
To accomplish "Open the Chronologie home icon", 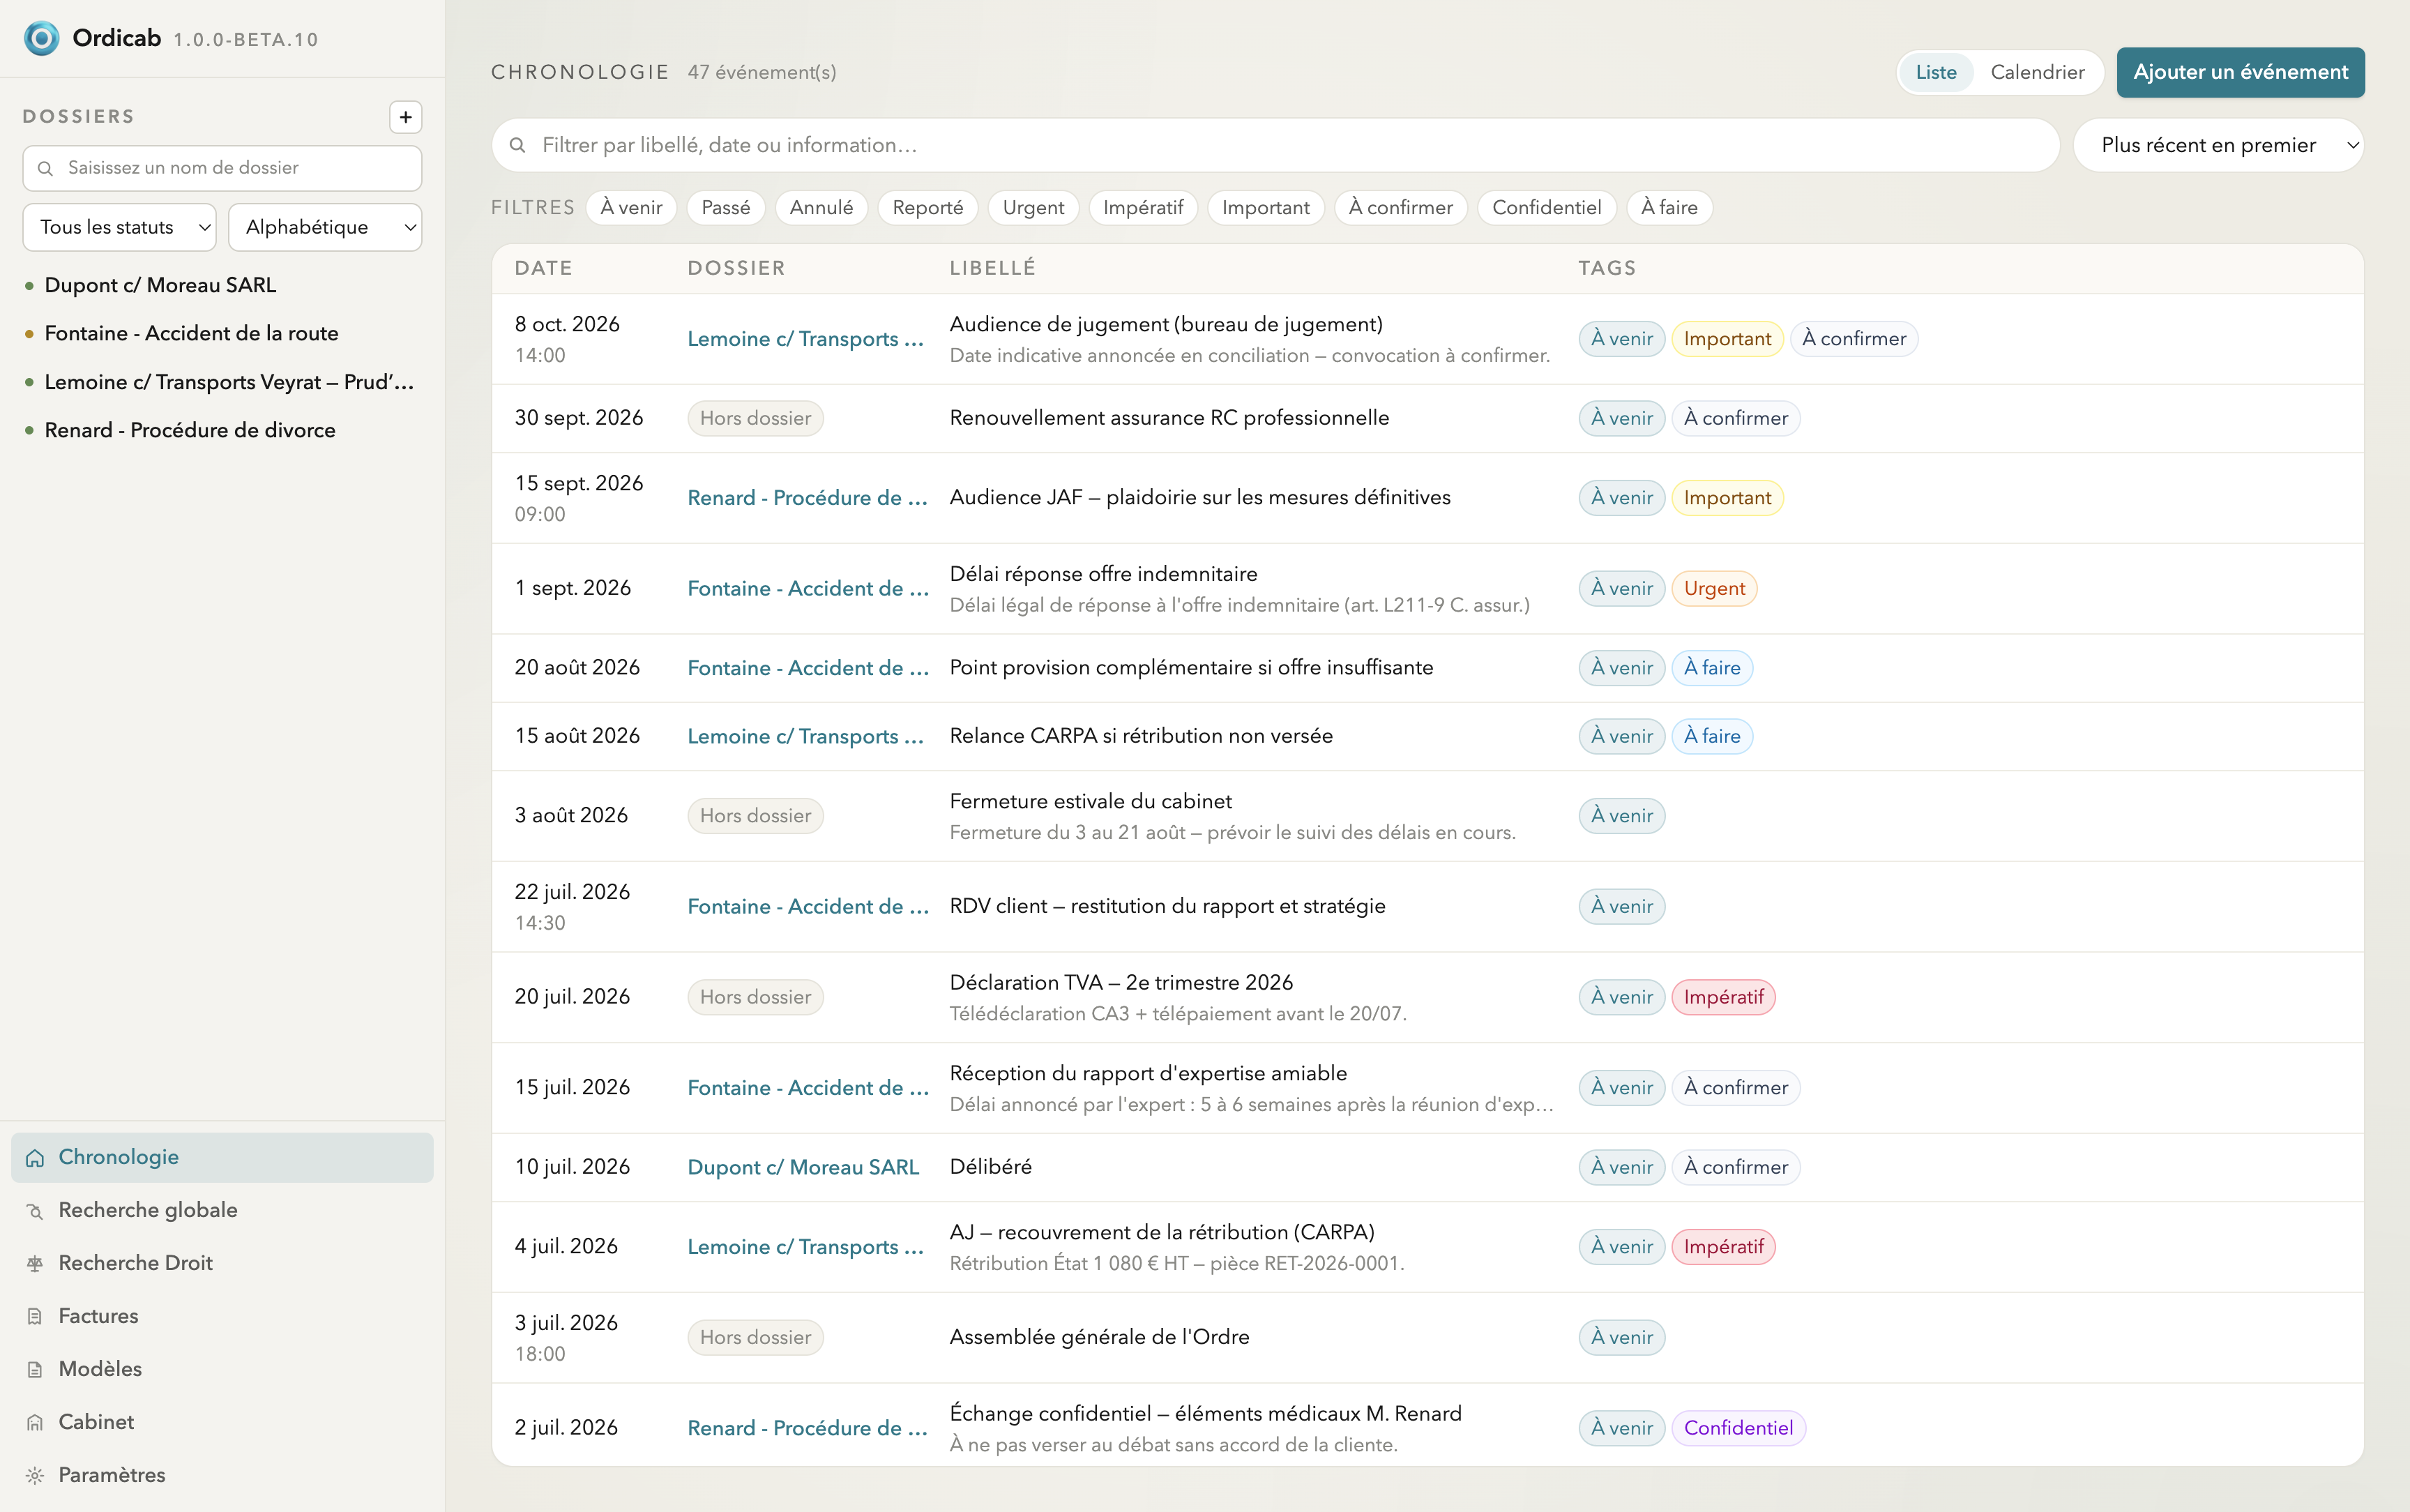I will tap(35, 1158).
